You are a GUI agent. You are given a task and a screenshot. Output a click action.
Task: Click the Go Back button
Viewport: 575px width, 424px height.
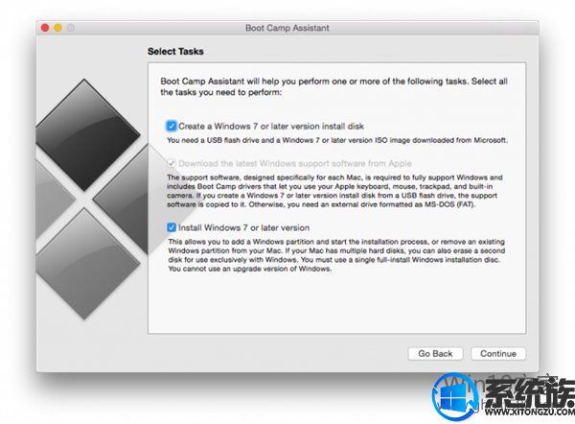435,354
